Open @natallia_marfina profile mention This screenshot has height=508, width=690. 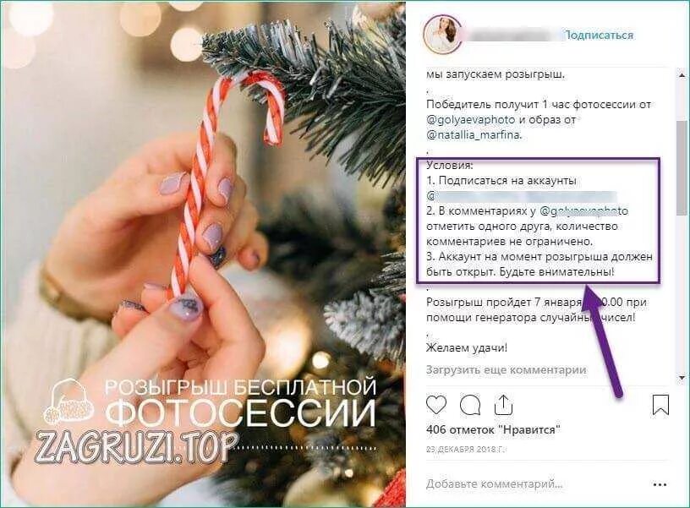click(474, 135)
